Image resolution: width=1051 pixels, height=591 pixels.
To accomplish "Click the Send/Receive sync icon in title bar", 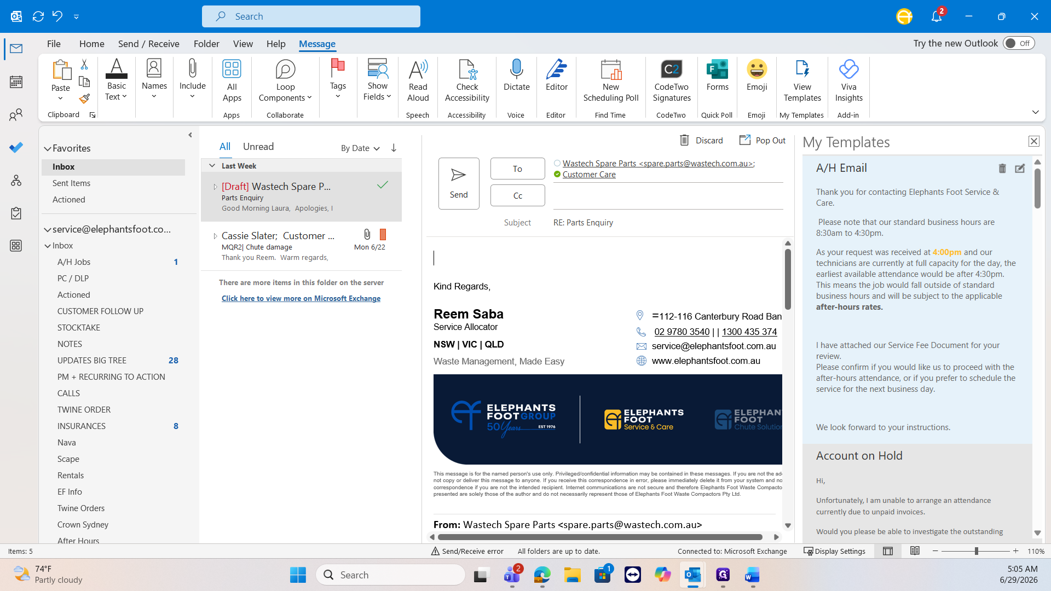I will (38, 16).
